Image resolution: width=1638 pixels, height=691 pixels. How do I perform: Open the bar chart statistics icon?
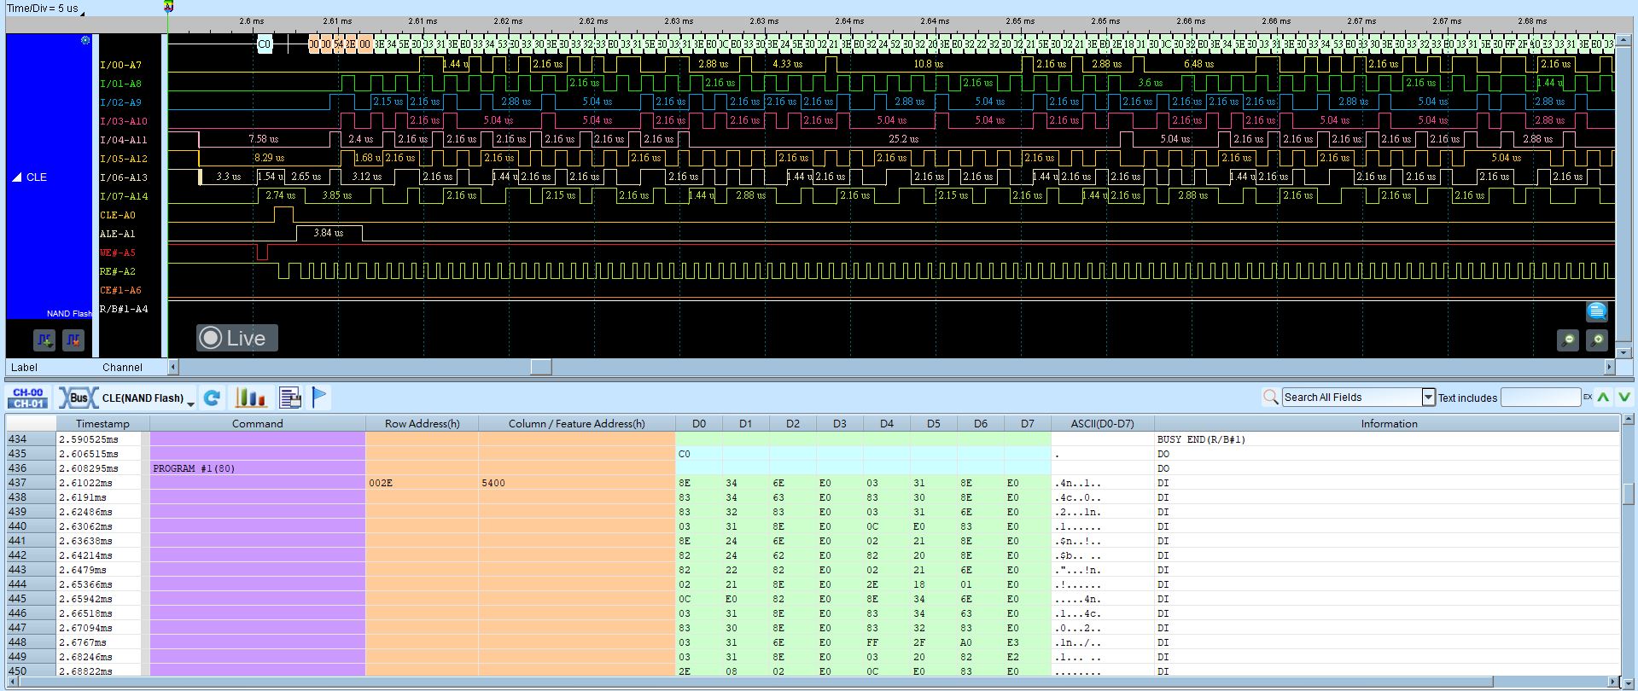pyautogui.click(x=251, y=398)
